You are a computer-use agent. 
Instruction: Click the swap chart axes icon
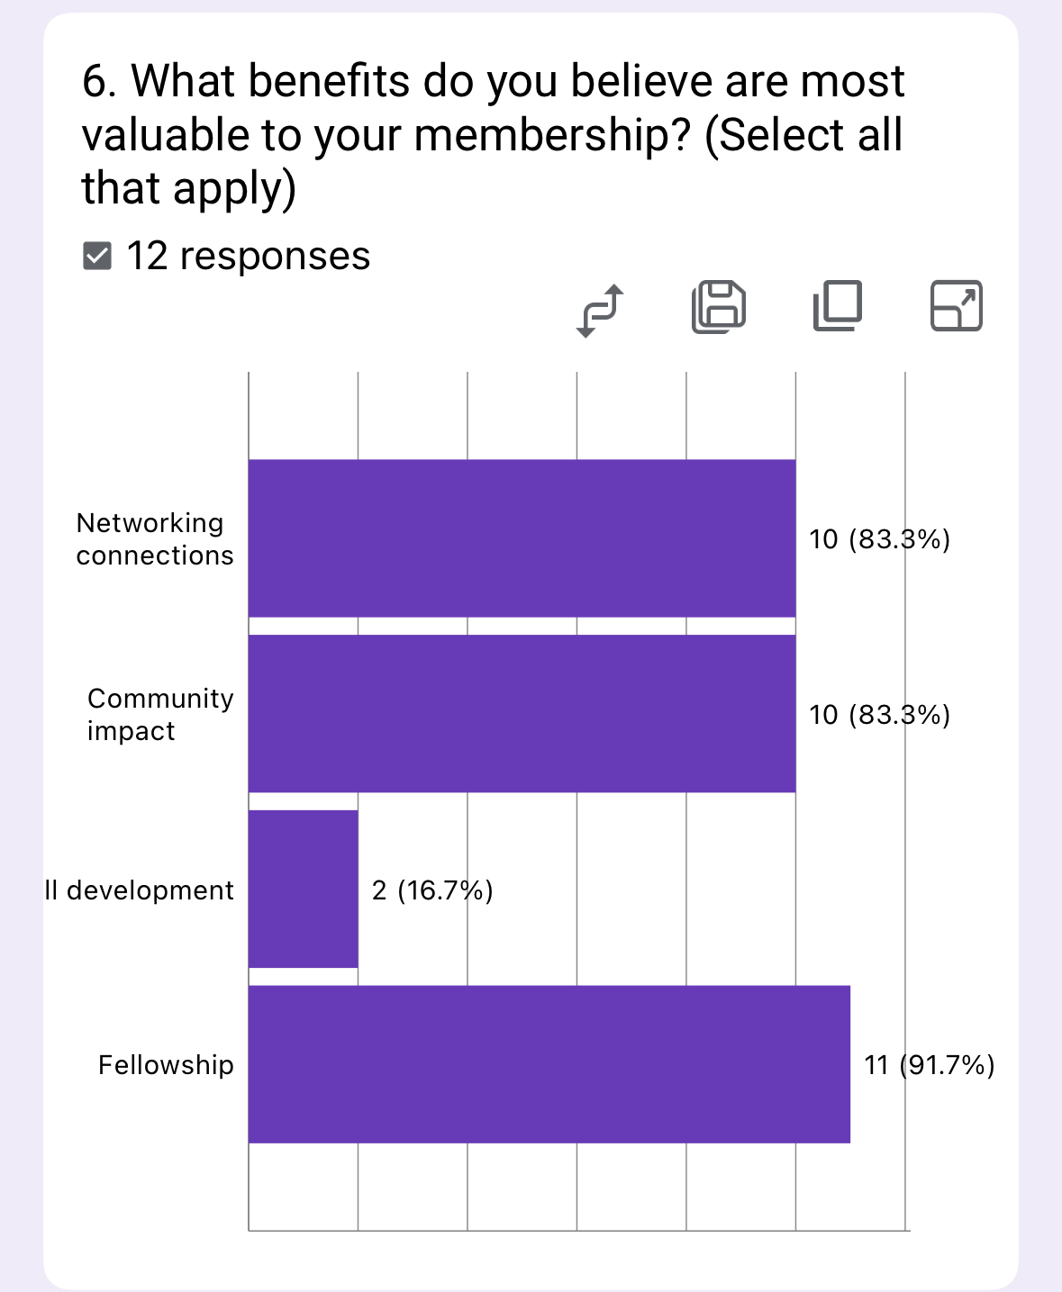coord(600,310)
